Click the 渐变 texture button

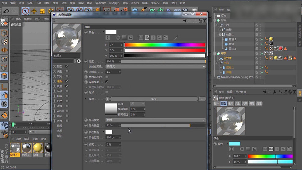coord(154,99)
